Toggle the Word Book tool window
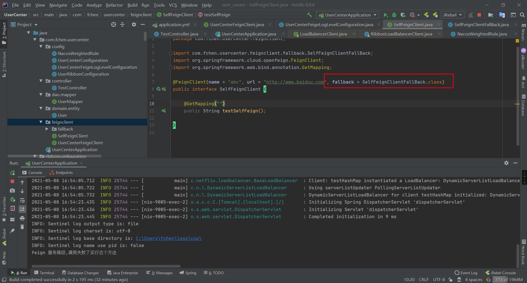The image size is (527, 283). 523,252
